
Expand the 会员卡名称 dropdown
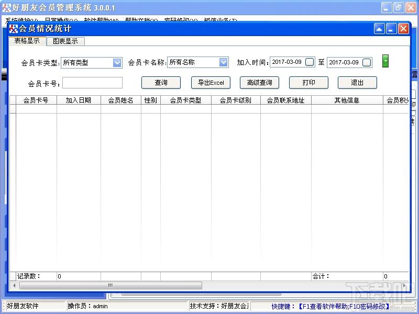[224, 62]
